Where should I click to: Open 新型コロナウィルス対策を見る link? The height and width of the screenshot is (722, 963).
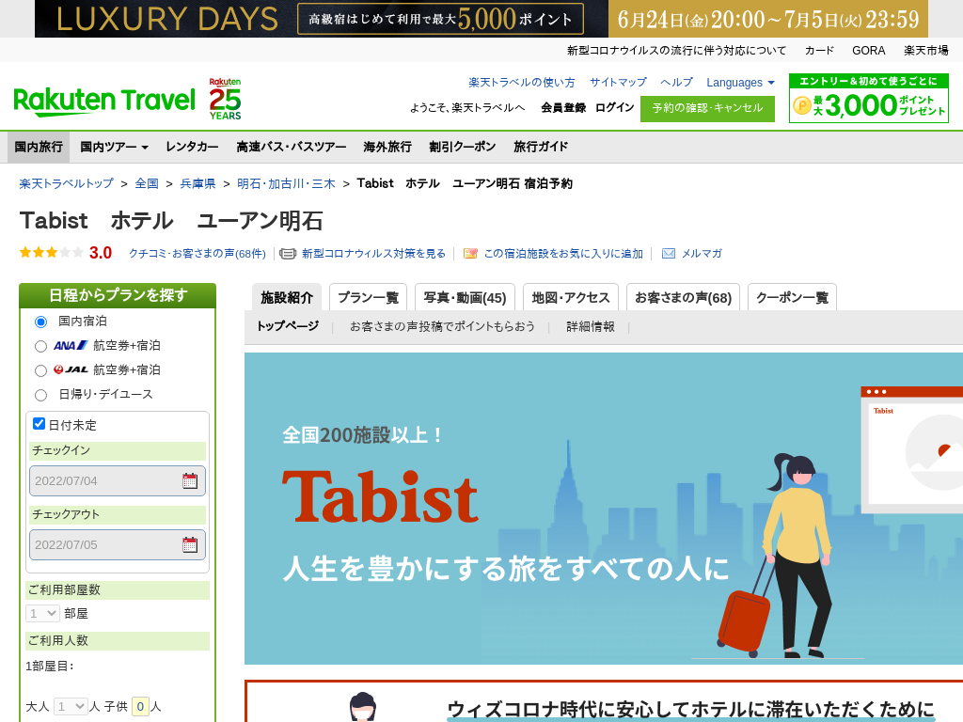(373, 254)
